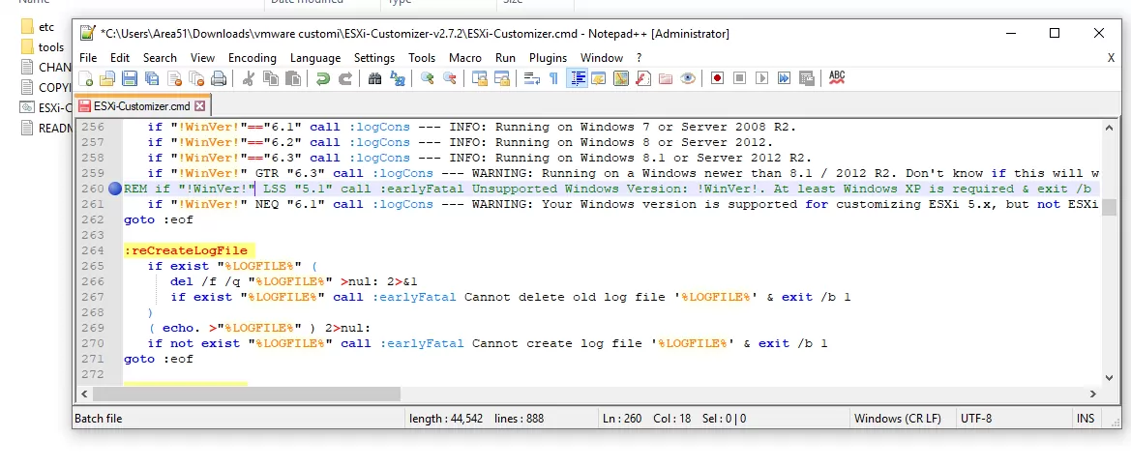The height and width of the screenshot is (467, 1131).
Task: Print the document with the Print icon
Action: pos(219,78)
